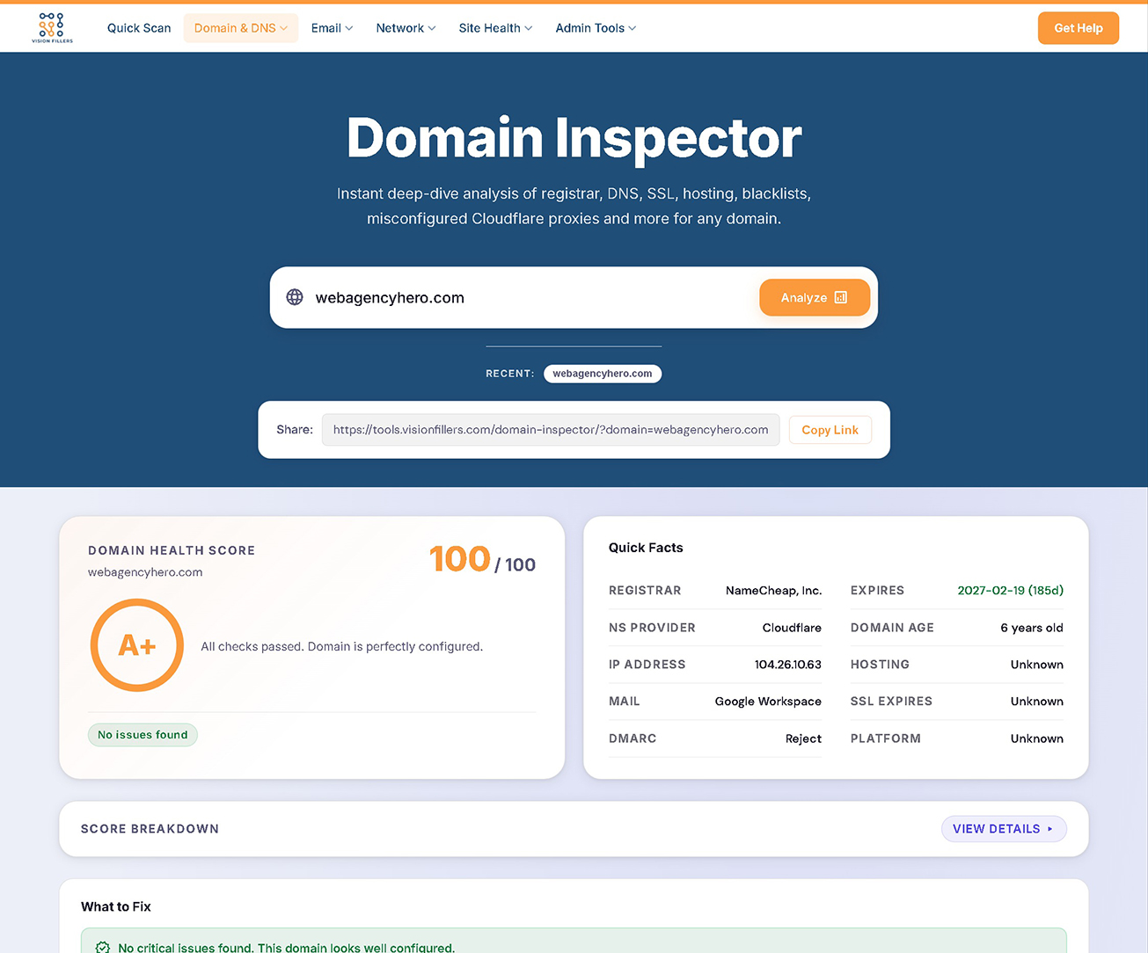This screenshot has width=1148, height=953.
Task: Click the Unknown value for HOSTING
Action: [1037, 665]
